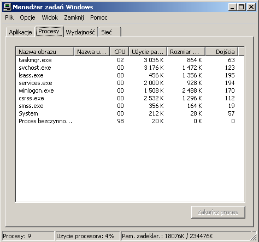This screenshot has height=242, width=259.
Task: Click the handles value 170
Action: coord(230,90)
